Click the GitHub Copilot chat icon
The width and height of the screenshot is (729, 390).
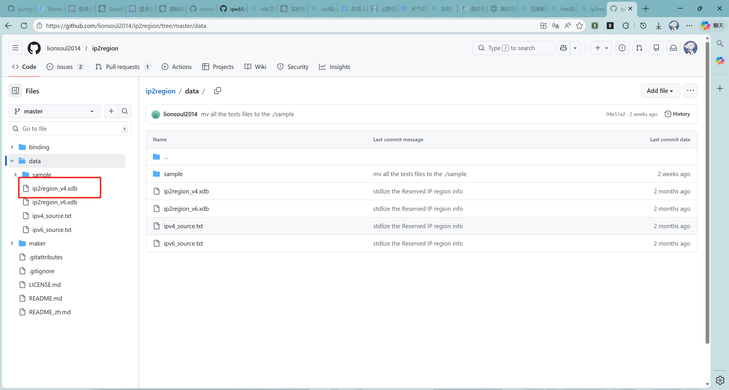(x=563, y=48)
